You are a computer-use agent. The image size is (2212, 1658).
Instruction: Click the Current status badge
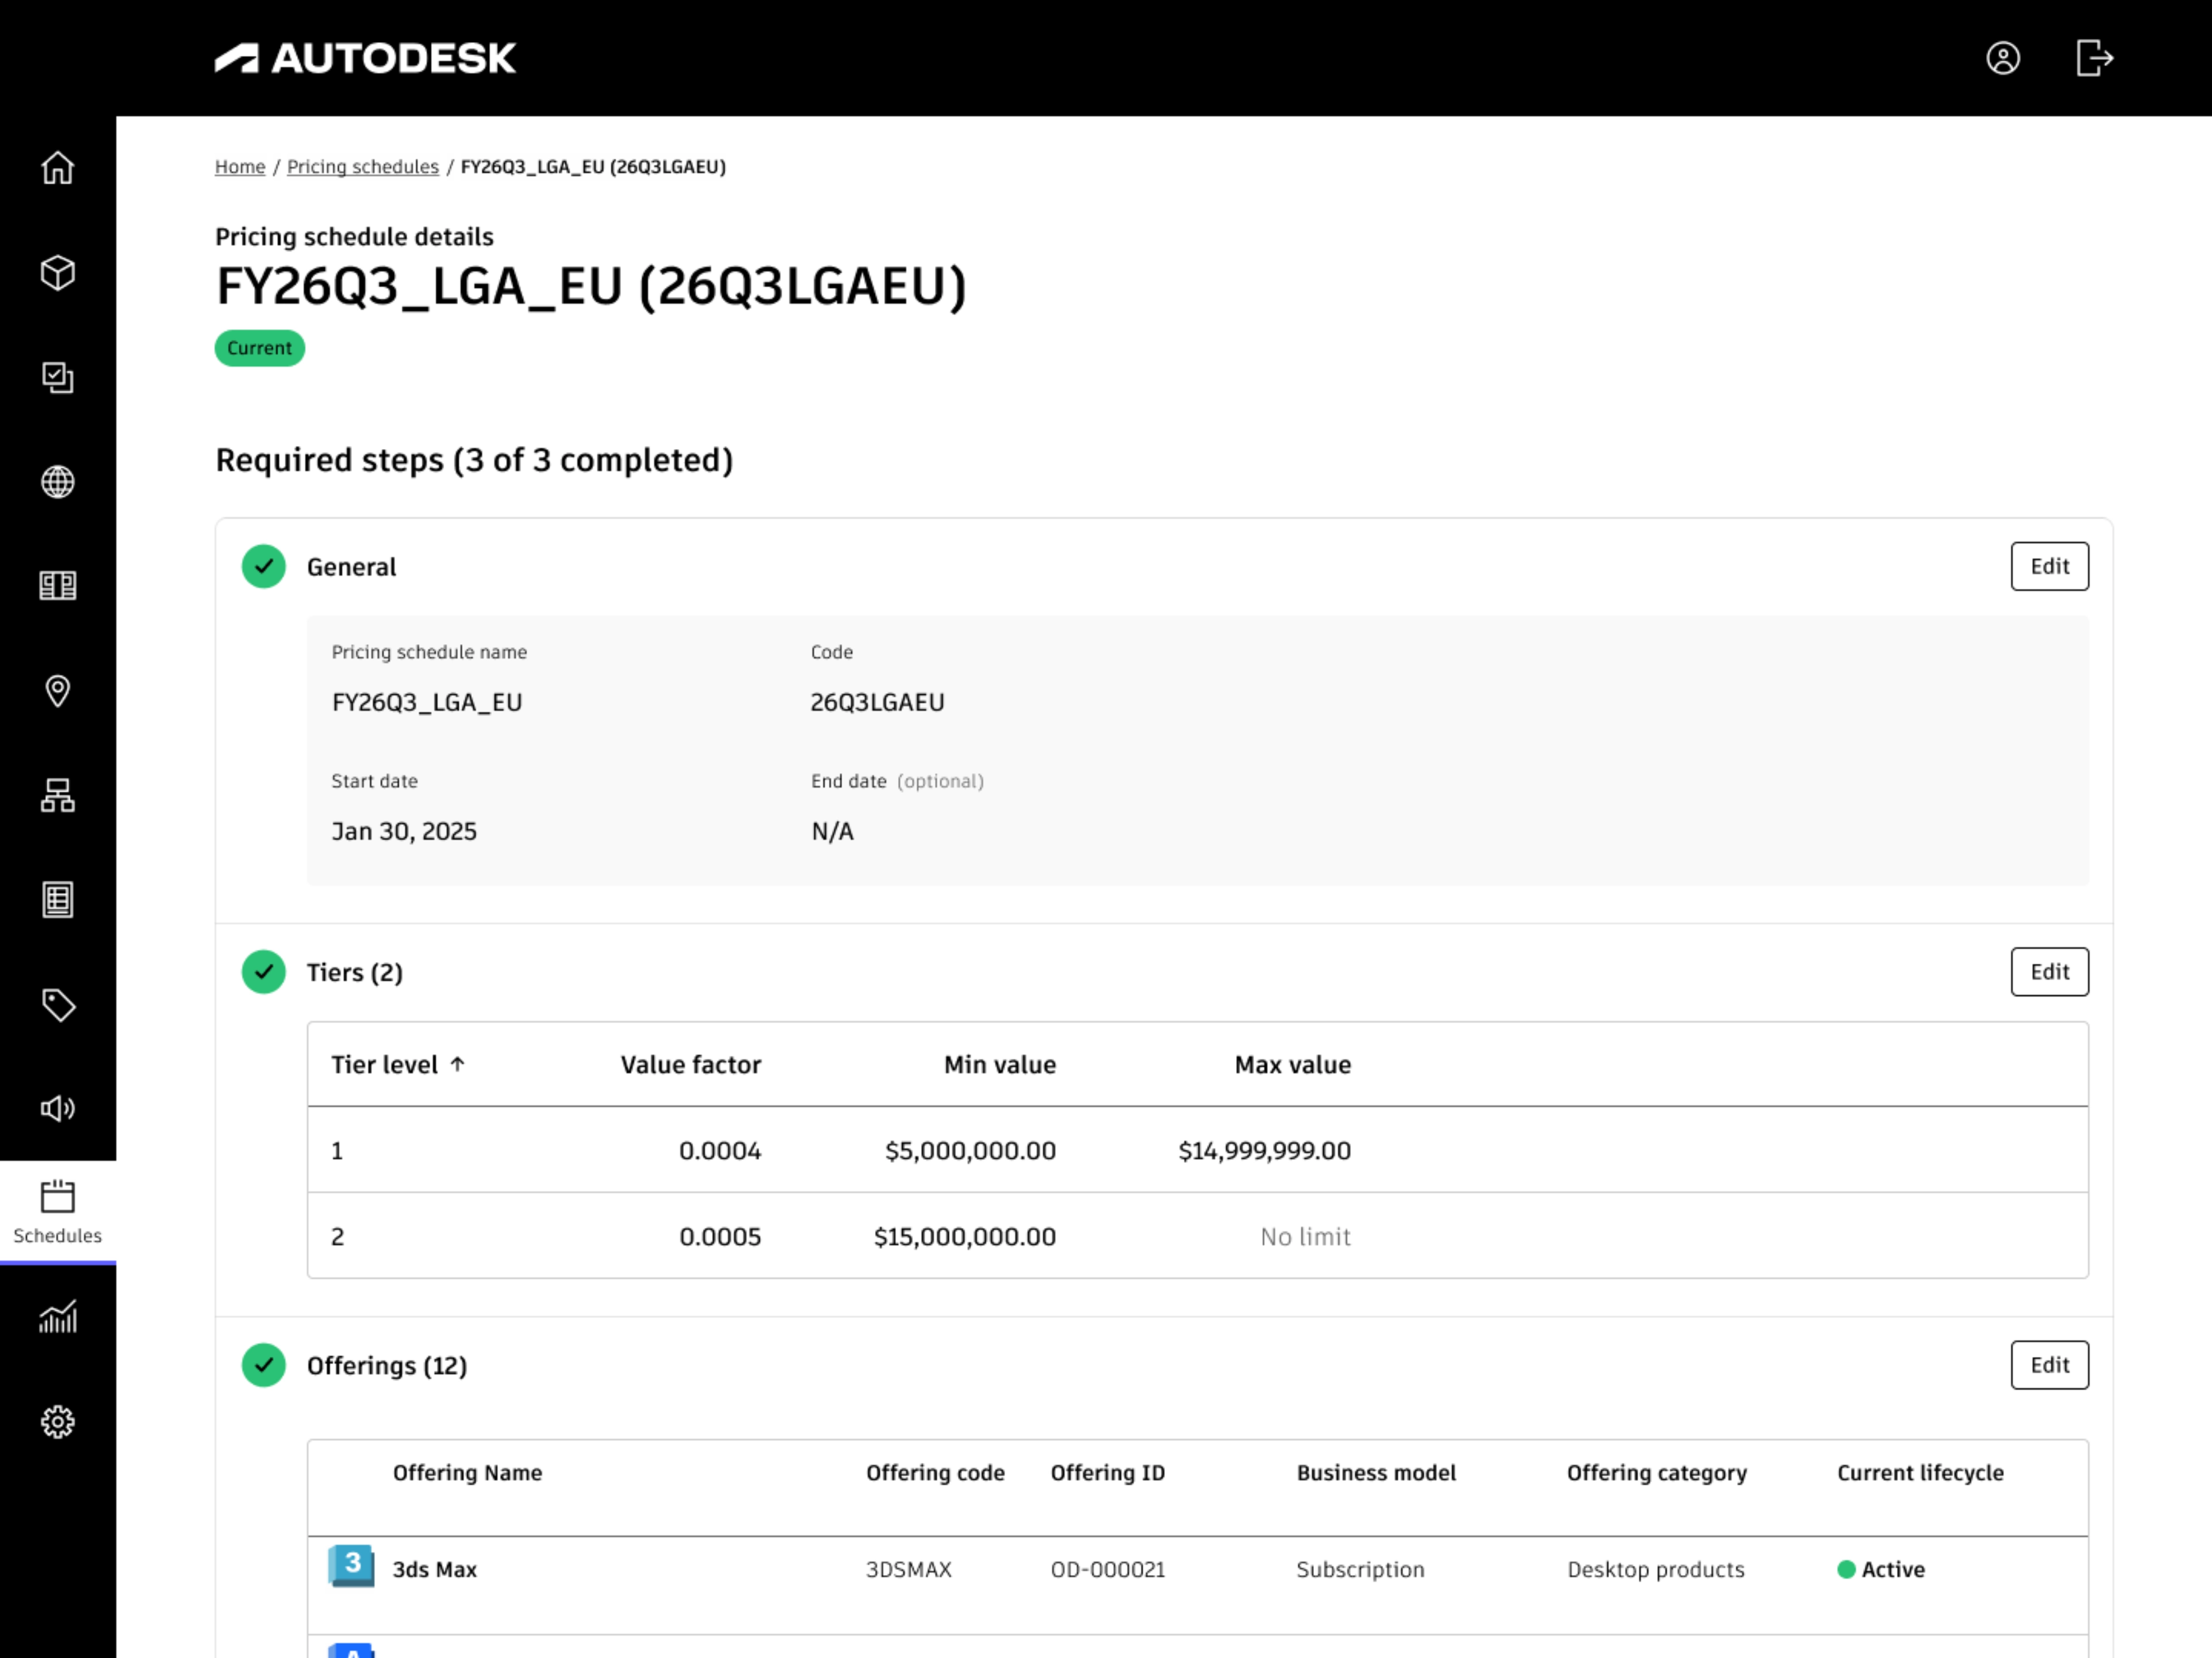click(259, 348)
